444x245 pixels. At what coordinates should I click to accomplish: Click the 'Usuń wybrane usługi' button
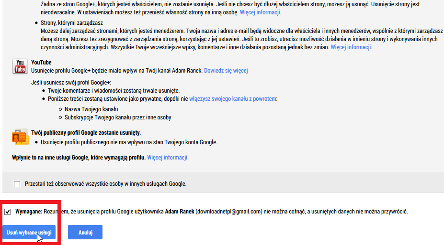pyautogui.click(x=29, y=232)
